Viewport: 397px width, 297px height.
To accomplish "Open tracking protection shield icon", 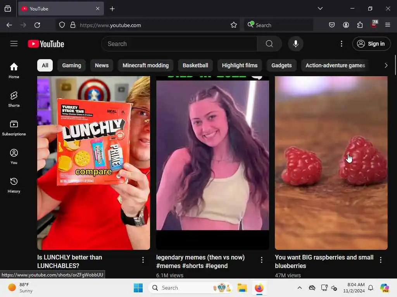I will [62, 25].
